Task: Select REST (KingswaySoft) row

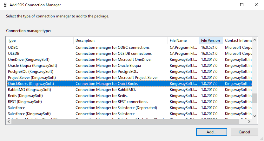Action: tap(130, 102)
